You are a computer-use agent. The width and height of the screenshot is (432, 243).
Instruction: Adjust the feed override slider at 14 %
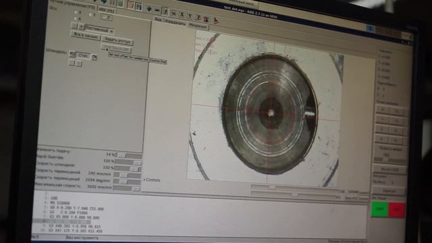(130, 156)
